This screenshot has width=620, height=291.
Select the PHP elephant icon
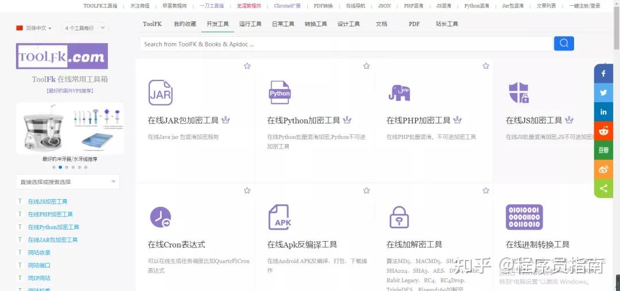[399, 92]
